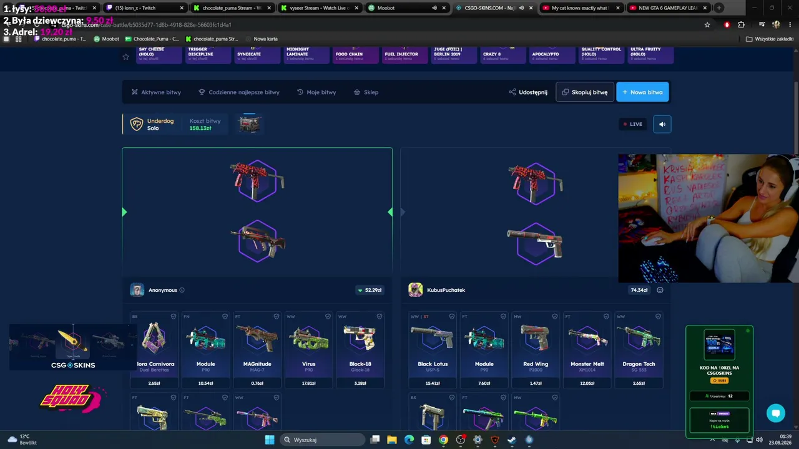Open the Sklep tab
The width and height of the screenshot is (799, 449).
(x=366, y=92)
